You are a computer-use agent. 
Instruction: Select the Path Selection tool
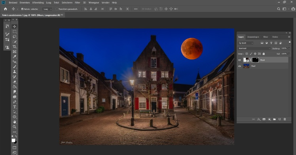click(15, 112)
